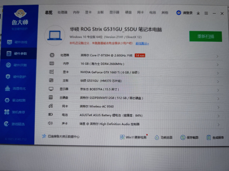Open 装机推荐 software recommendations

coord(14,112)
